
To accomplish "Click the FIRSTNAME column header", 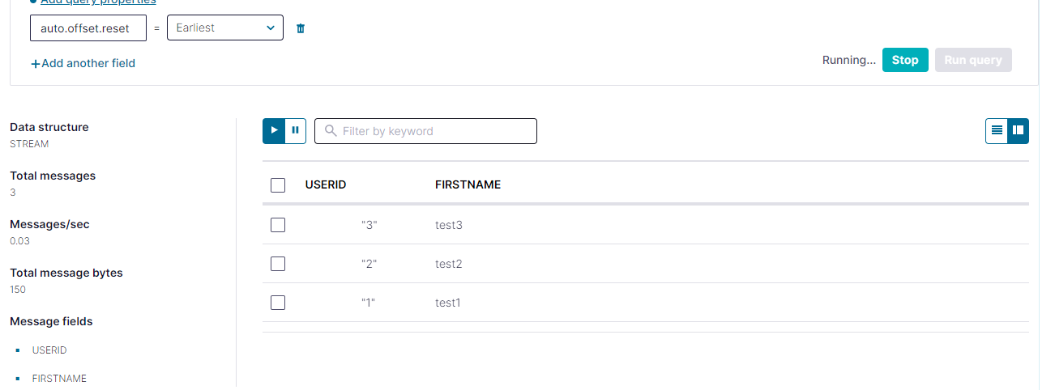I will [x=468, y=184].
